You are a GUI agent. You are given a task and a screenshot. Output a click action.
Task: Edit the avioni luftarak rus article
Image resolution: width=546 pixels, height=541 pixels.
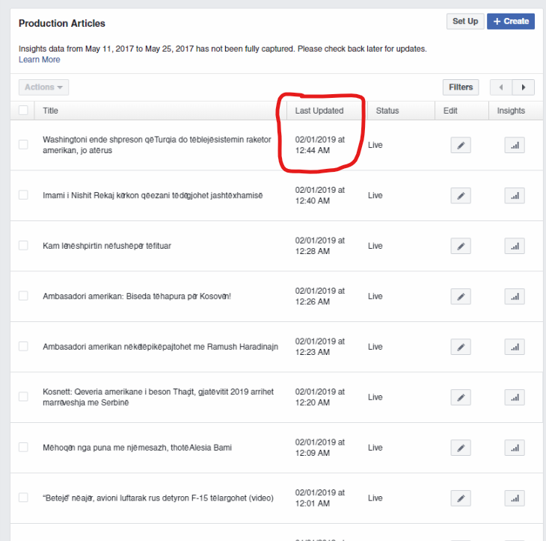click(x=460, y=498)
